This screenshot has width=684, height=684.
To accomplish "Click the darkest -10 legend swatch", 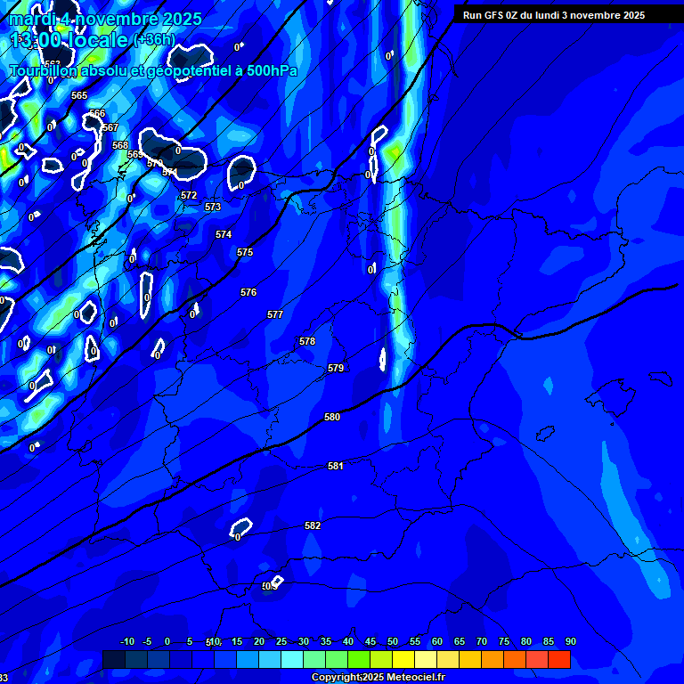I will point(114,660).
